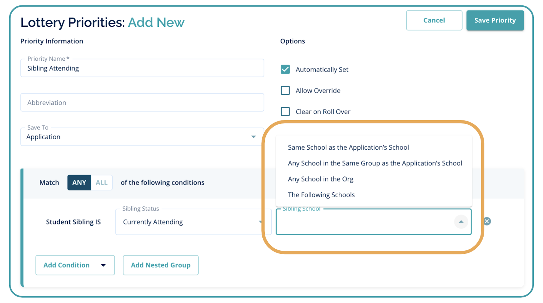Choose Same School as the Application's School
This screenshot has width=543, height=303.
(x=348, y=148)
